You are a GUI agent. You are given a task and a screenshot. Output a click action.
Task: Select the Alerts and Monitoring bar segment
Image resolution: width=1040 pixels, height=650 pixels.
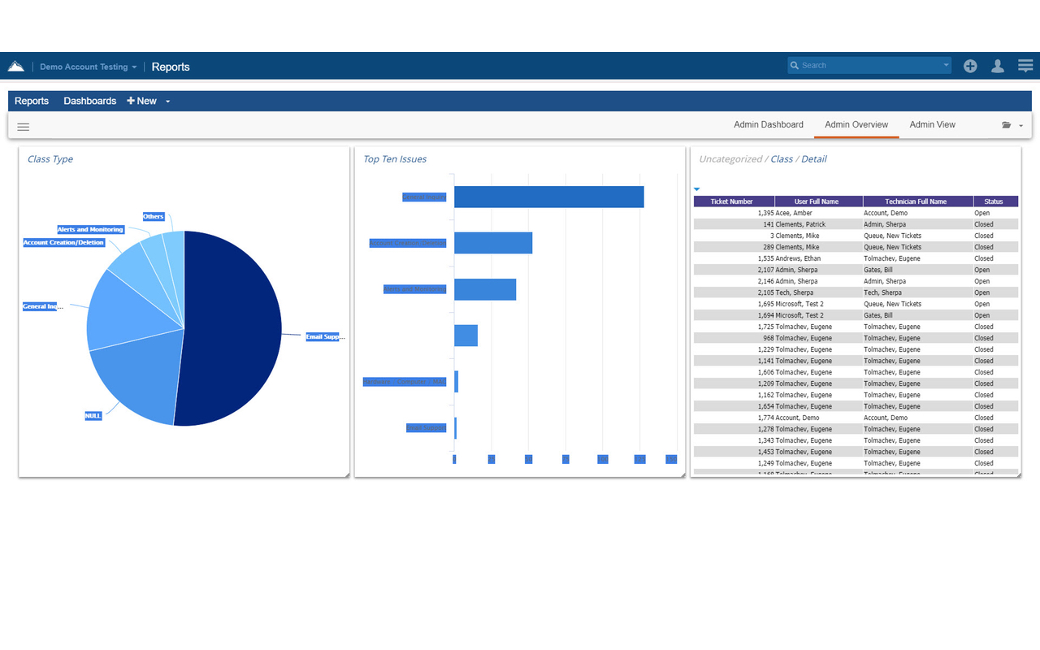click(484, 289)
